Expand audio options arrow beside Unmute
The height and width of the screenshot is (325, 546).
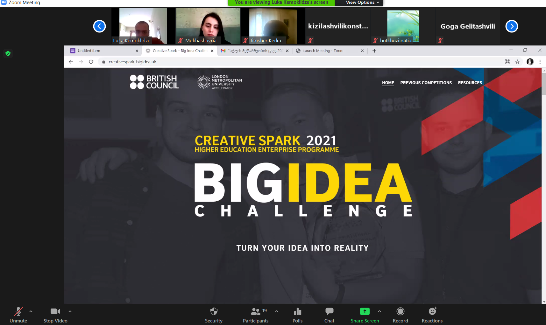coord(31,311)
